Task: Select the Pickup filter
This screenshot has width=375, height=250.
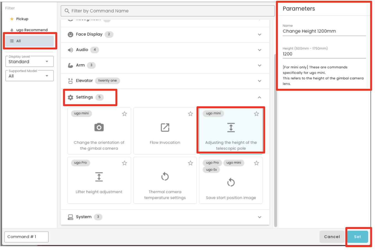Action: [29, 19]
